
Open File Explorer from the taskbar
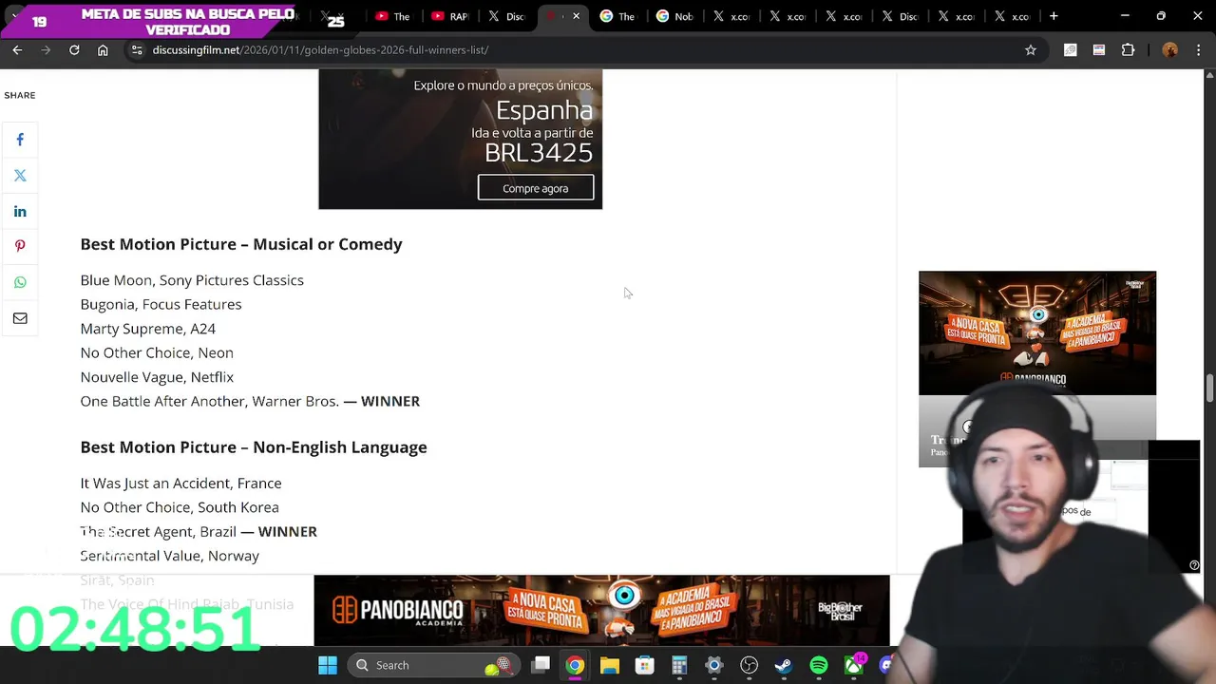pos(610,665)
